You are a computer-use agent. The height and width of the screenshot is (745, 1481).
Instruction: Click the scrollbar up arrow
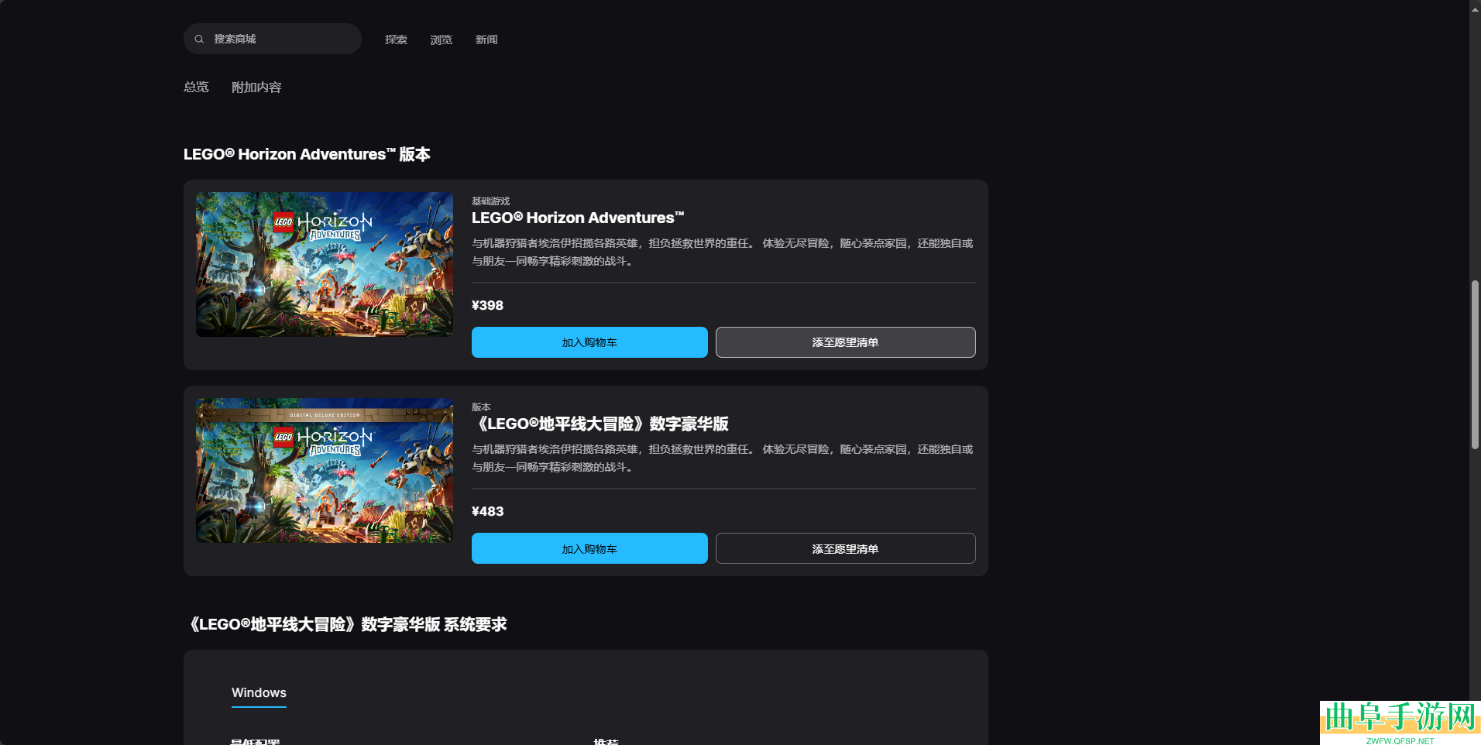[1475, 9]
